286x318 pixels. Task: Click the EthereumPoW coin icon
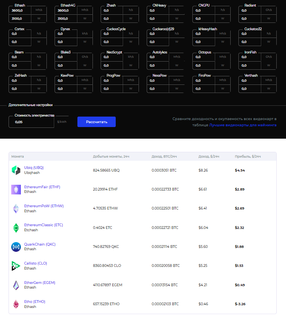click(x=16, y=208)
